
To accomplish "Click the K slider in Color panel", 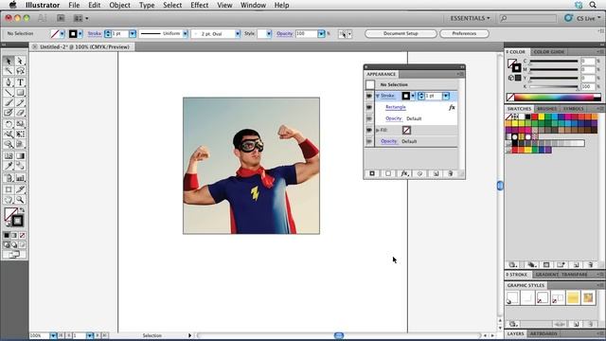I will click(553, 86).
